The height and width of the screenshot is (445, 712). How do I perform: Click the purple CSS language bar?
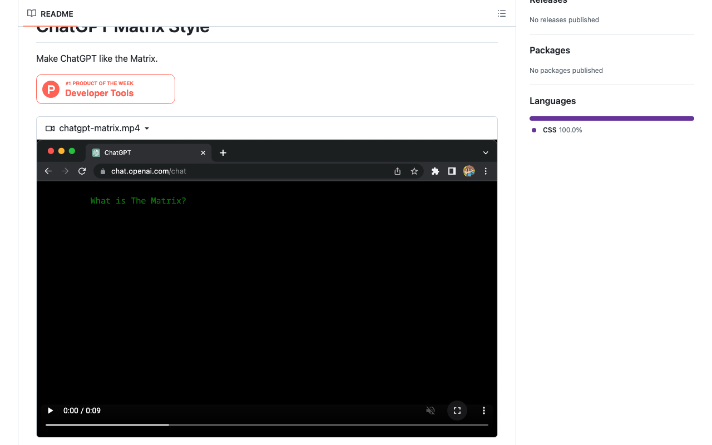coord(612,118)
